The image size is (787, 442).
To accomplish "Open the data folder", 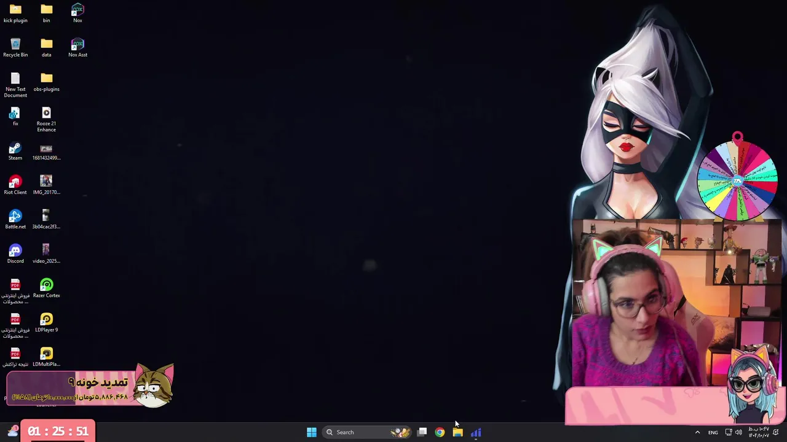I will coord(46,48).
